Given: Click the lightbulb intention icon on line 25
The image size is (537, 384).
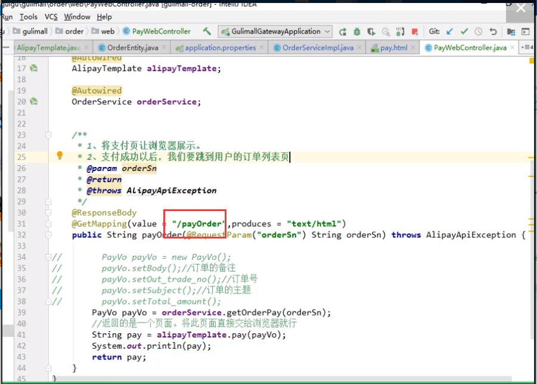Looking at the screenshot, I should 60,156.
